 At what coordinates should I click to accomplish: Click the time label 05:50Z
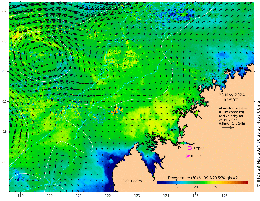pyautogui.click(x=231, y=100)
